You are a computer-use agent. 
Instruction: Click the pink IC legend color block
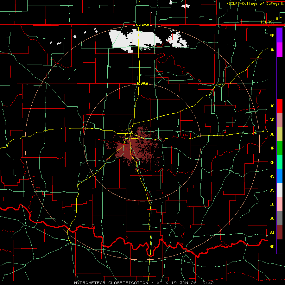(x=280, y=204)
